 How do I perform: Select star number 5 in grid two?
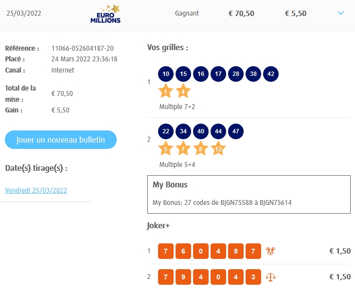(166, 149)
